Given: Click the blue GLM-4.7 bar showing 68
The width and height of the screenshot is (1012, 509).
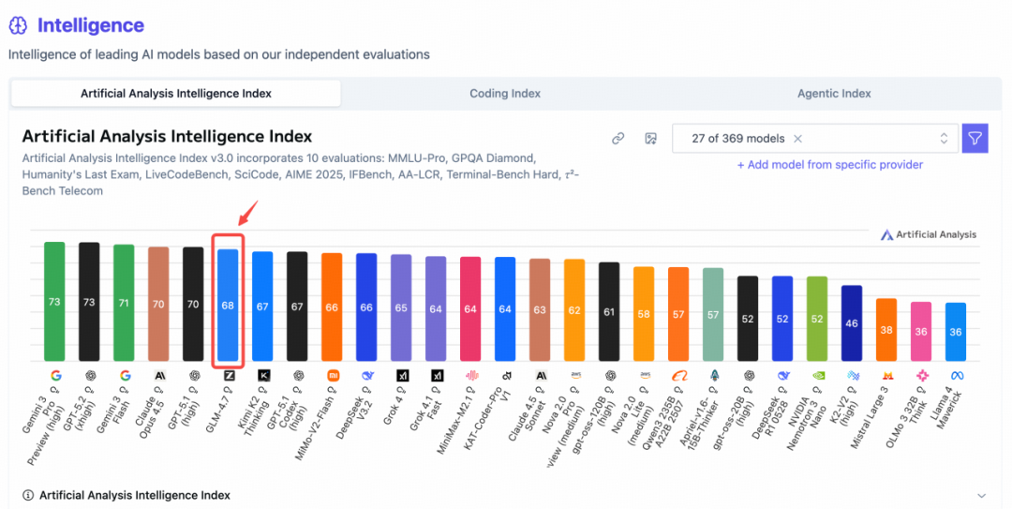Looking at the screenshot, I should (x=228, y=306).
